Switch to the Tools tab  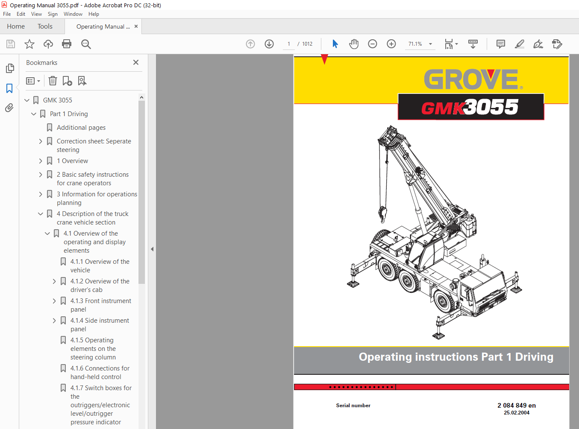[45, 26]
